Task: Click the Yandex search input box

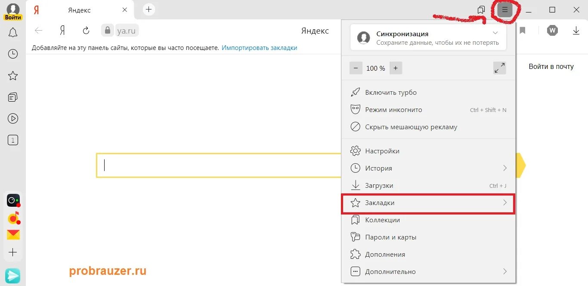Action: tap(220, 165)
